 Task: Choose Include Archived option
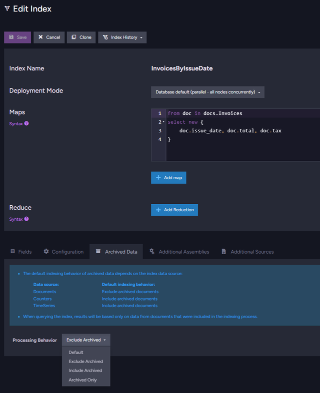(85, 371)
